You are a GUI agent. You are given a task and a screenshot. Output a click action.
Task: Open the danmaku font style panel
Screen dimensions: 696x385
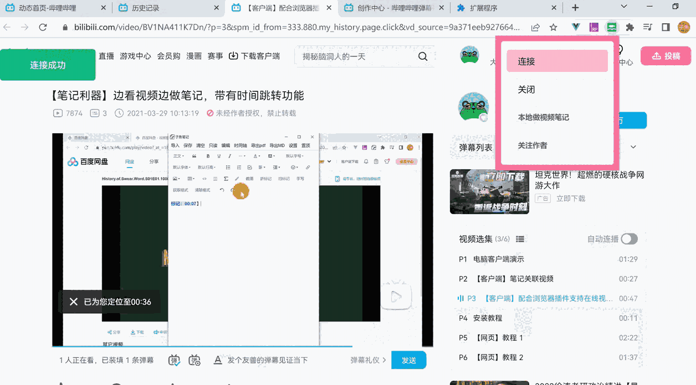pos(218,360)
